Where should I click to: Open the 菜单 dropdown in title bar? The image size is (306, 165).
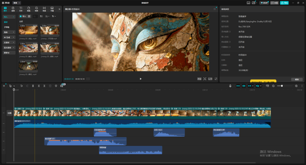pyautogui.click(x=17, y=3)
